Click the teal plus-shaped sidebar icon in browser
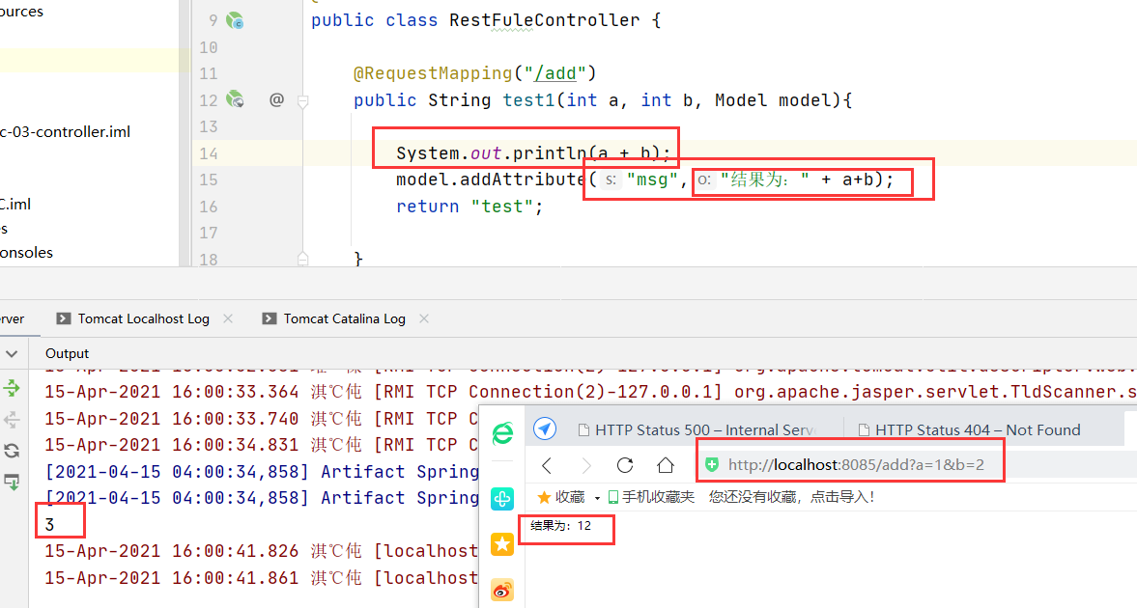Viewport: 1137px width, 608px height. tap(501, 499)
